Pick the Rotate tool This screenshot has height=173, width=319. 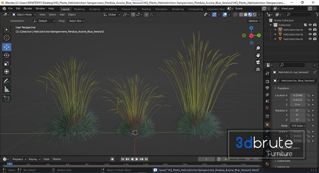(7, 55)
